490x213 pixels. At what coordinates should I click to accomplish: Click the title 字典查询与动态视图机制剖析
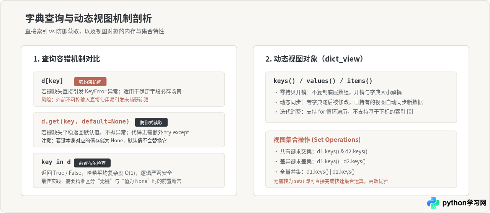pyautogui.click(x=88, y=18)
